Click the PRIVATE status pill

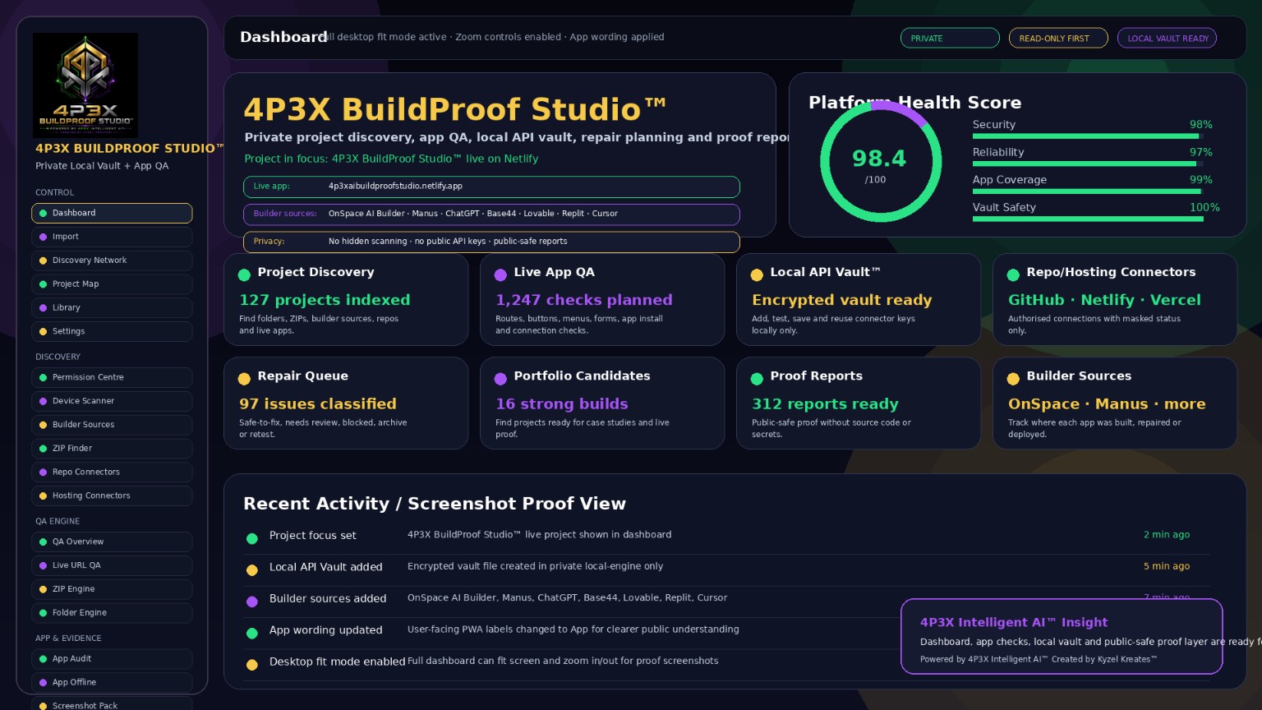(950, 38)
